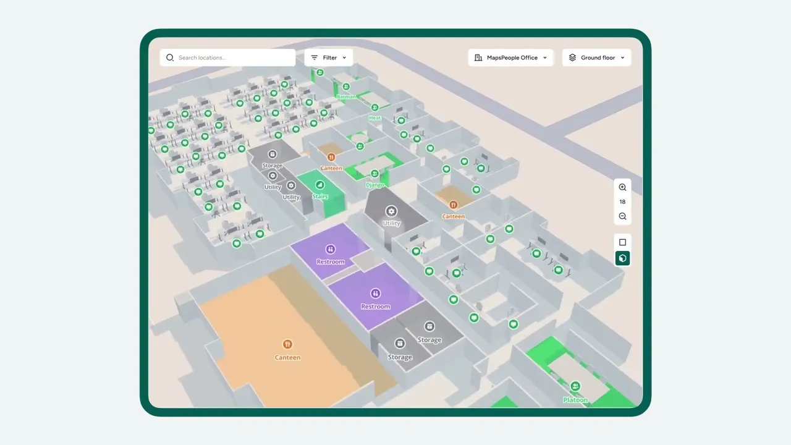The height and width of the screenshot is (445, 791).
Task: Select the Django meeting room icon
Action: coord(374,174)
